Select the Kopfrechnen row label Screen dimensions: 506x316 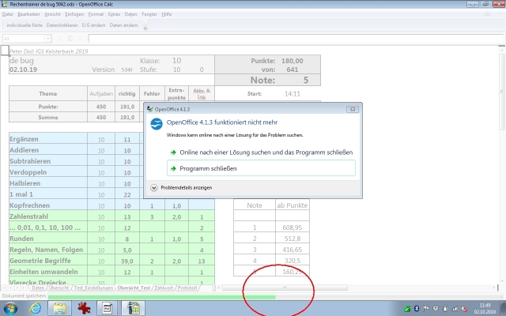[48, 205]
